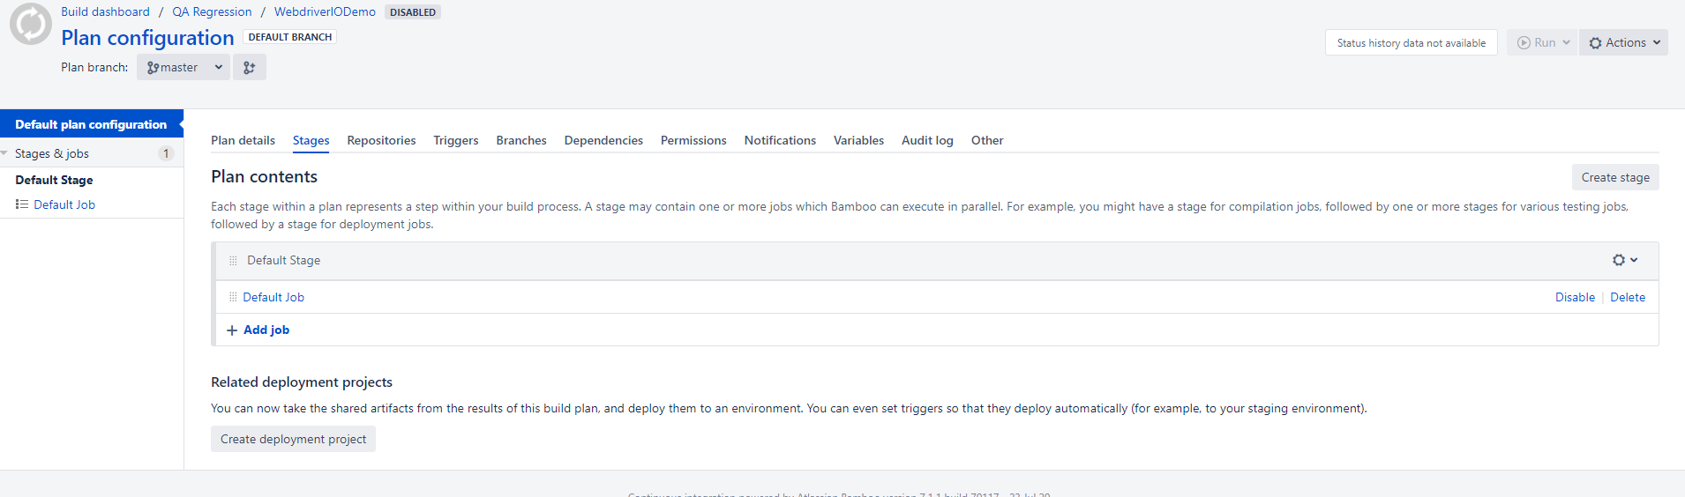Go to the Audit log tab
The width and height of the screenshot is (1685, 497).
tap(927, 141)
